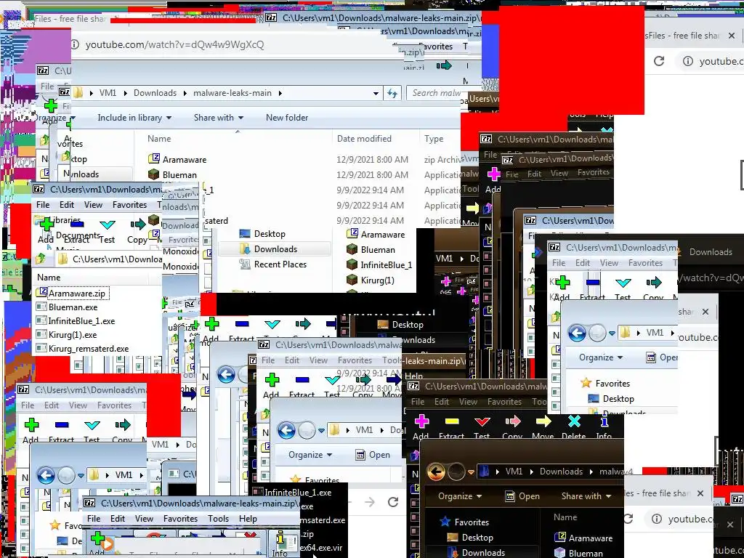Open File menu in 7-Zip window listing Aramaware.zip
Viewport: 744px width, 558px height.
(43, 204)
